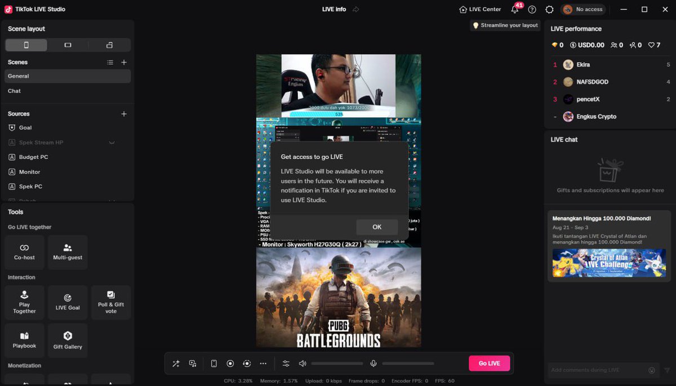Screen dimensions: 676x386
Task: Open the scenes list view icon
Action: tap(110, 62)
